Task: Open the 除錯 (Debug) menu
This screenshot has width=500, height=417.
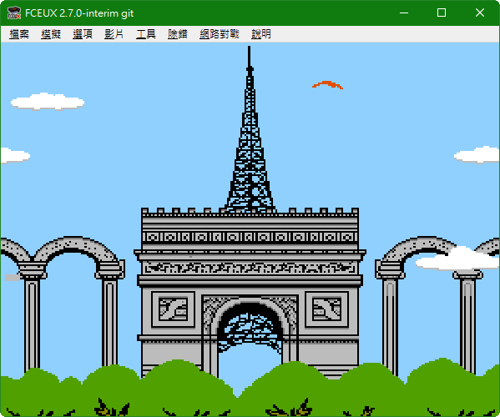Action: [178, 34]
